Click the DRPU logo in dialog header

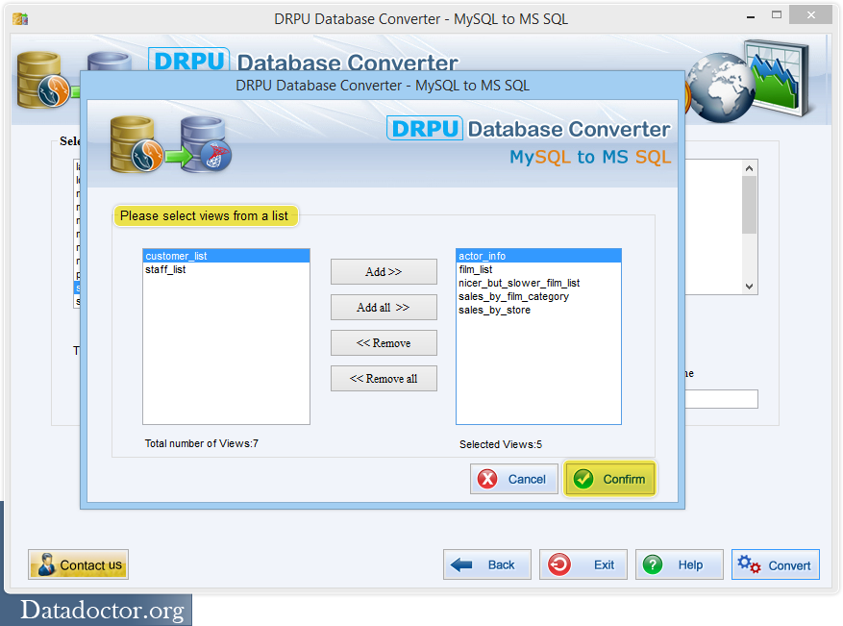point(425,129)
